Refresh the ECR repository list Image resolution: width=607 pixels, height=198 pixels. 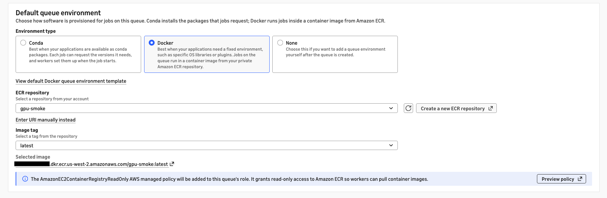pos(408,108)
